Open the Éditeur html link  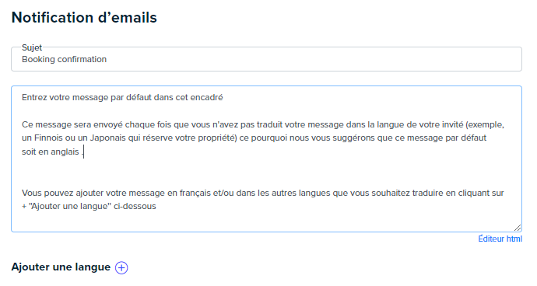(500, 239)
